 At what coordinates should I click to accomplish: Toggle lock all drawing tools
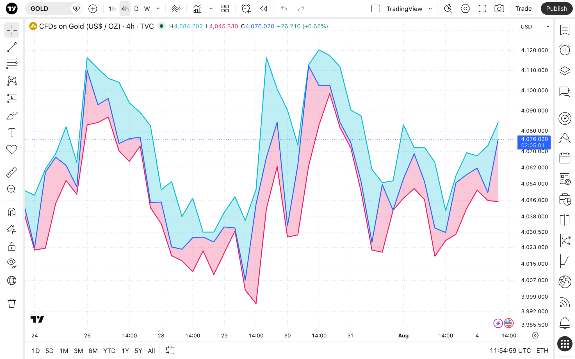click(x=12, y=247)
